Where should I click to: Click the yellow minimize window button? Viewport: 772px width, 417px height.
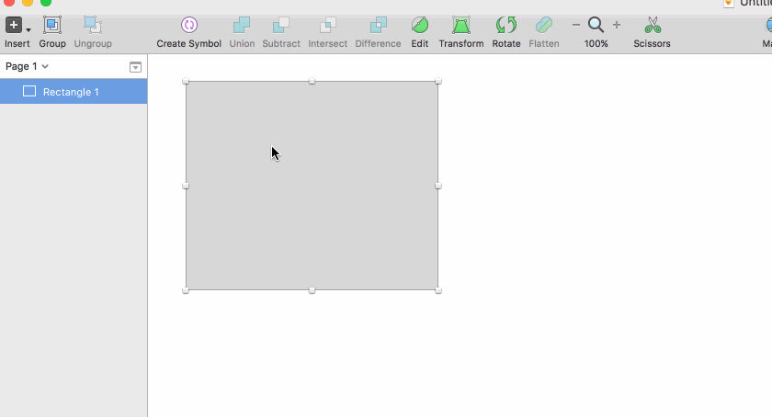(28, 2)
